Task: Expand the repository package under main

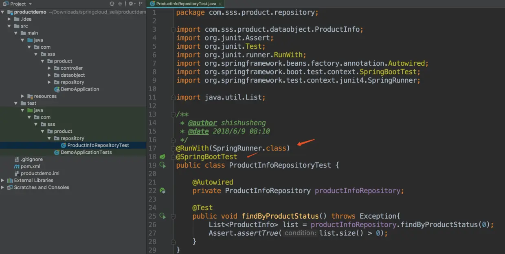Action: [x=49, y=82]
